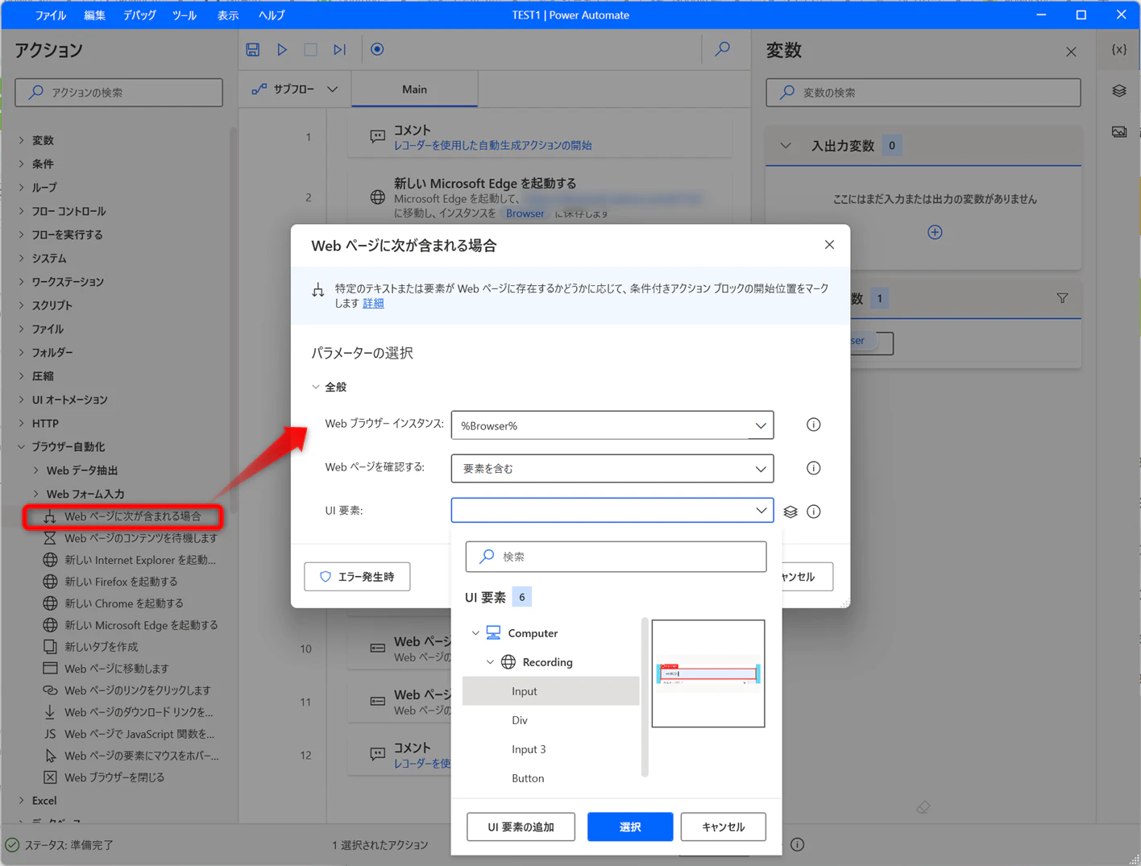
Task: Collapse the 全般 section
Action: [316, 387]
